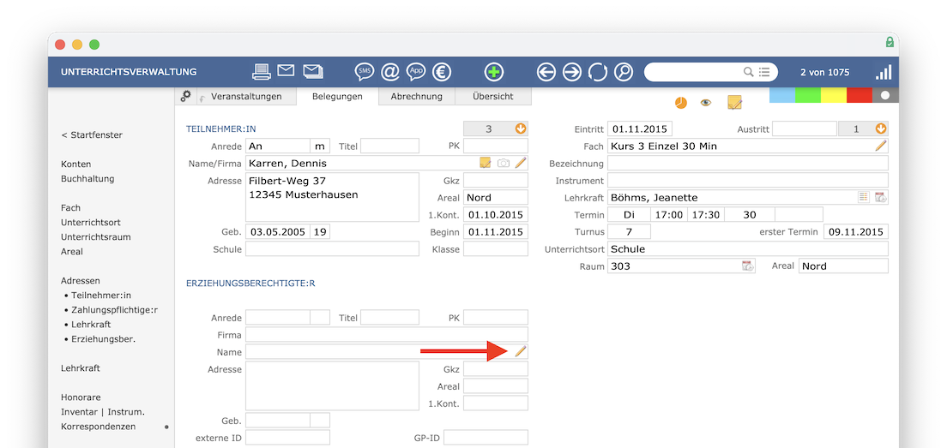Select the red color marker
This screenshot has height=448, width=947.
[x=860, y=95]
